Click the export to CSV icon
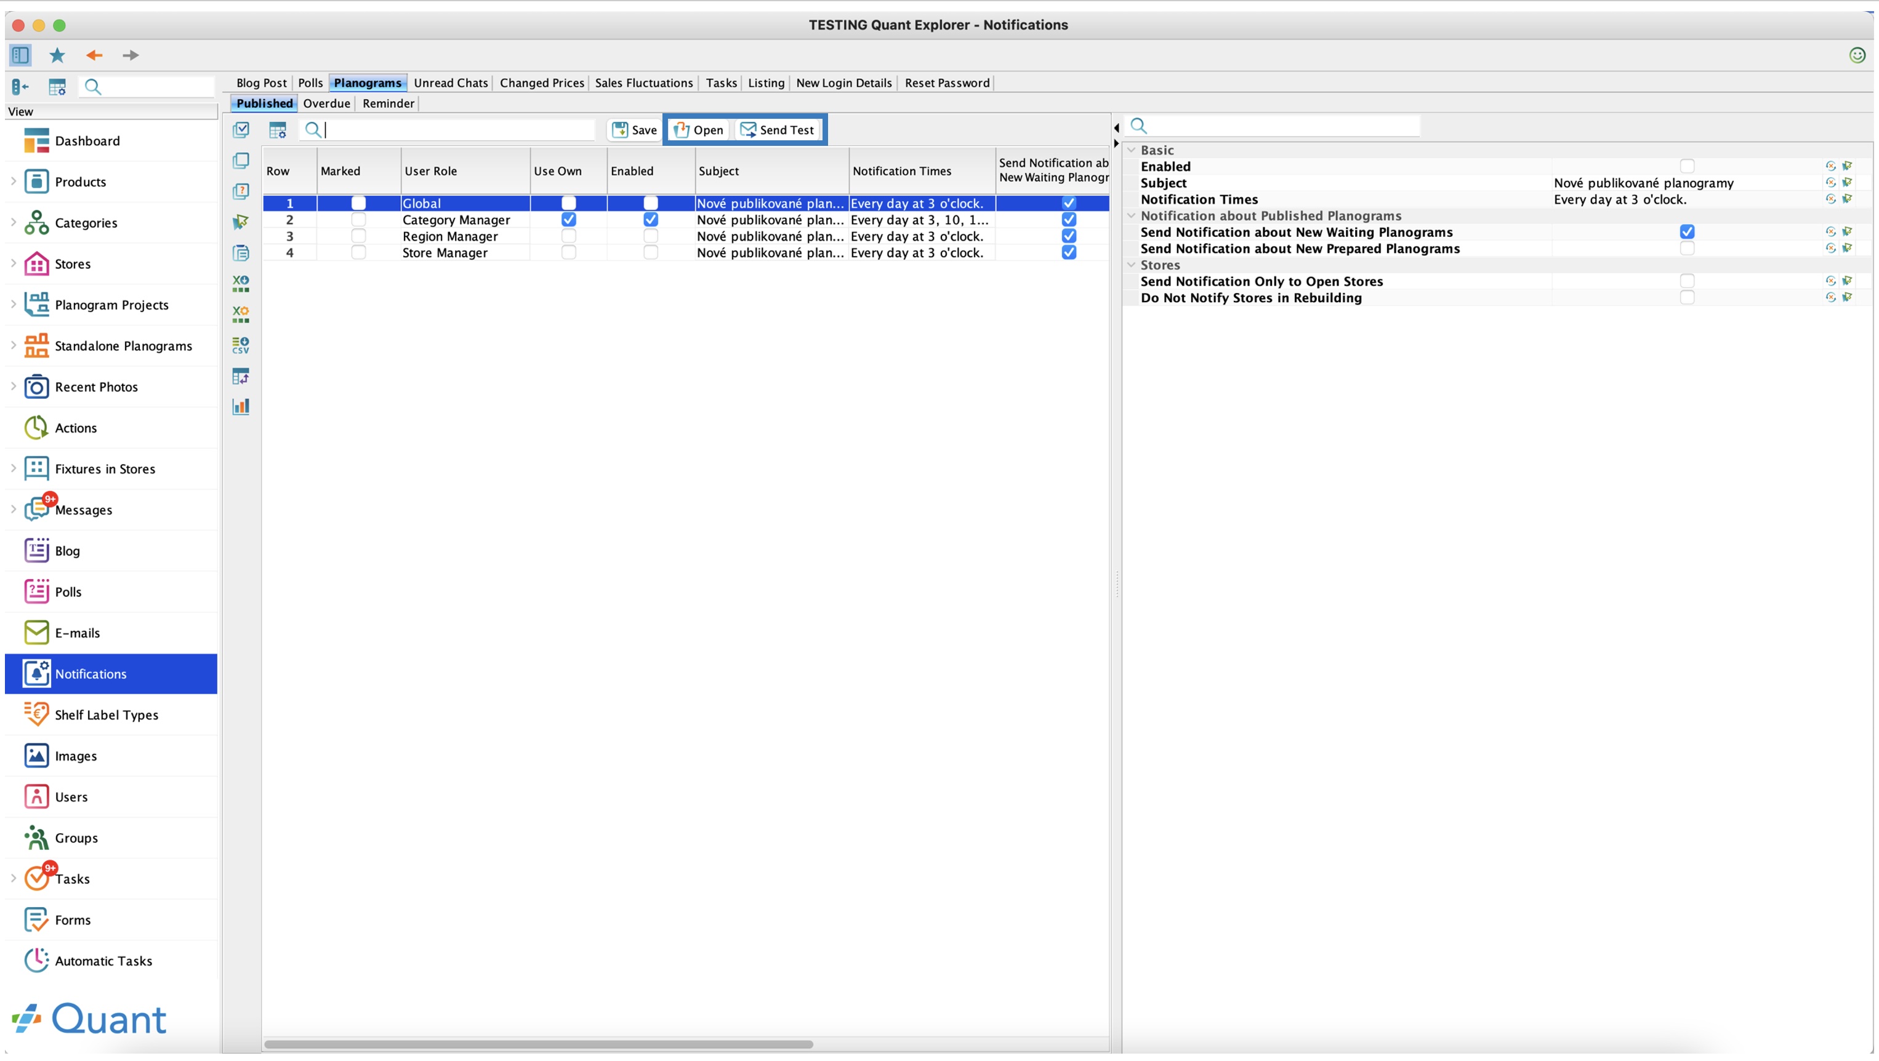The width and height of the screenshot is (1879, 1061). point(241,345)
